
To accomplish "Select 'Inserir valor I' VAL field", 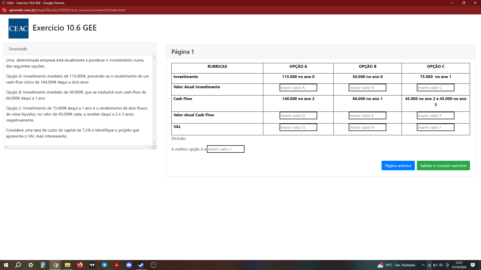I will (435, 127).
